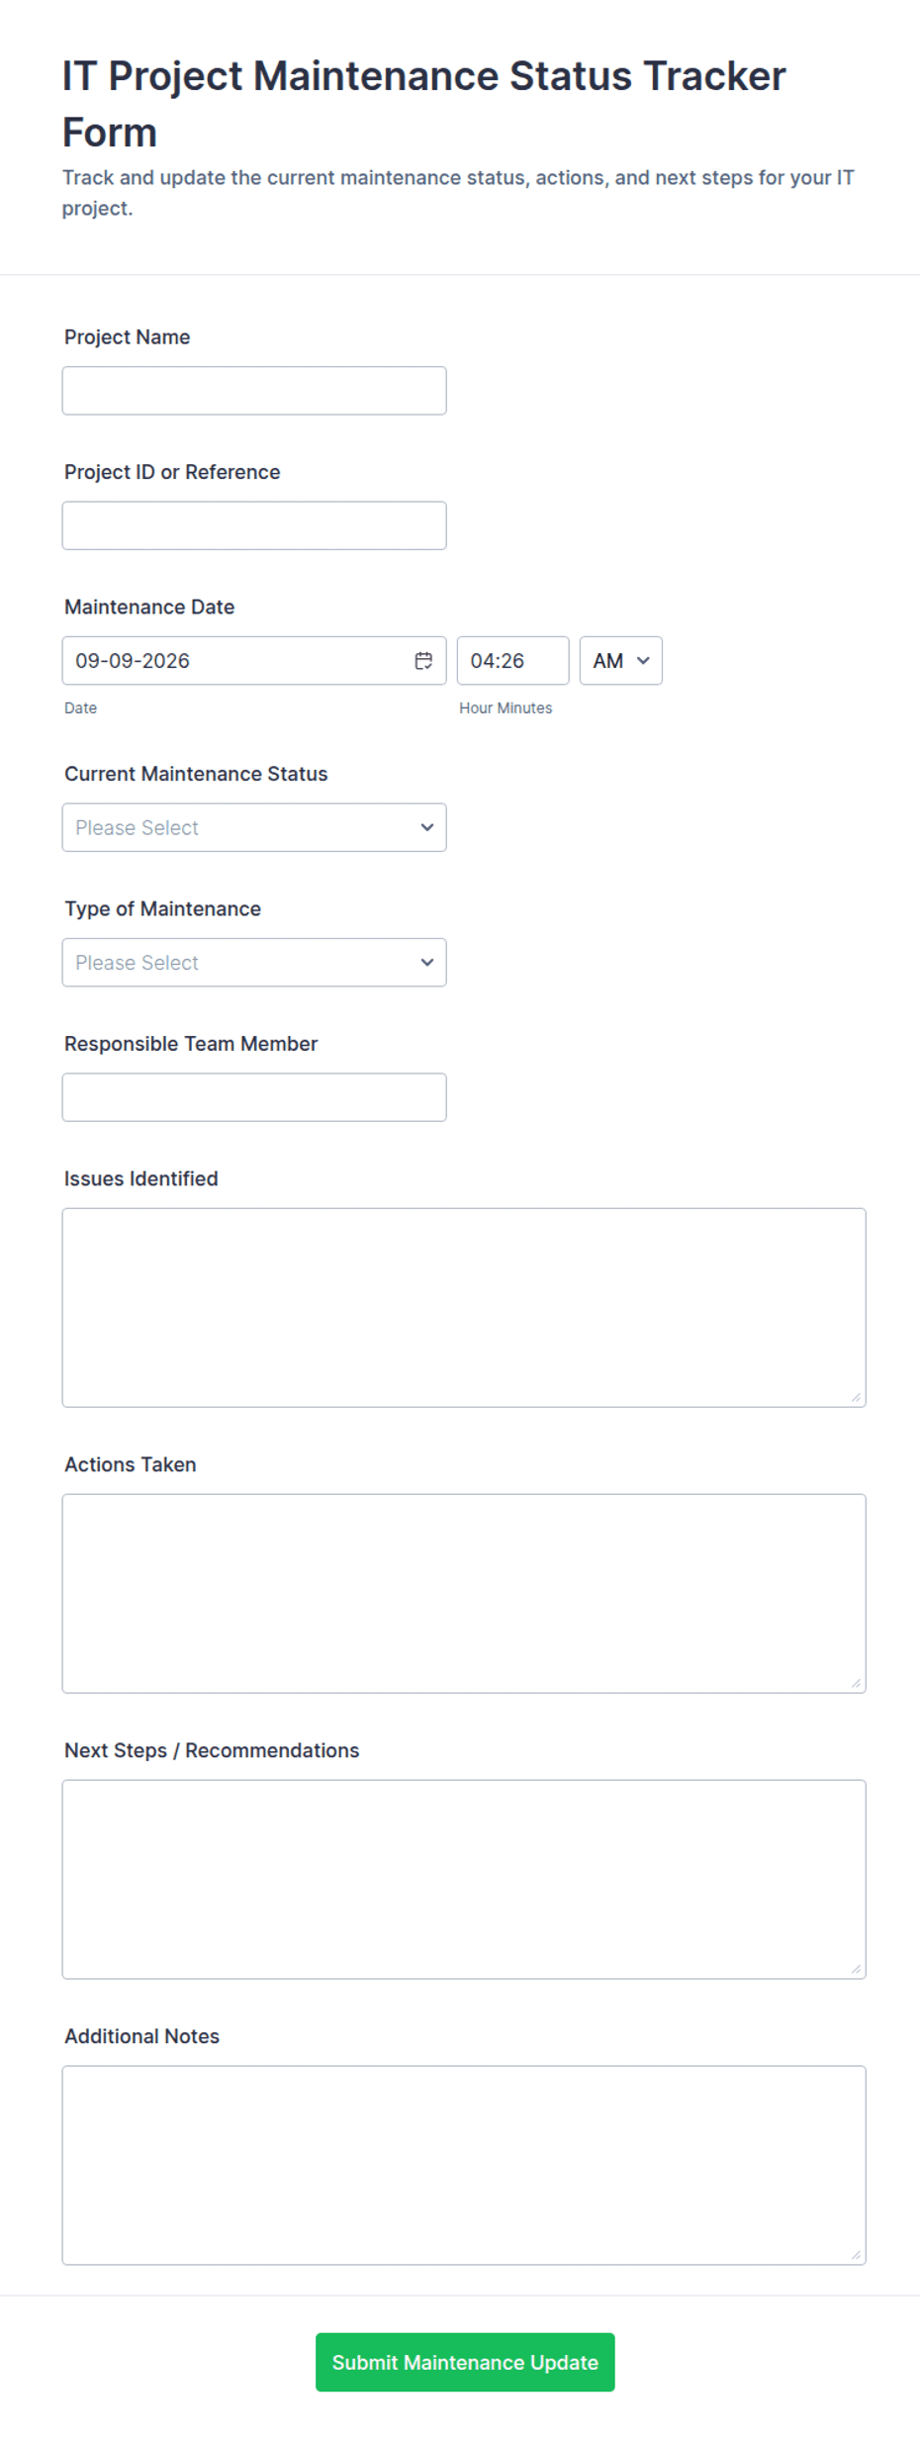Click the Issues Identified resize handle
This screenshot has width=920, height=2440.
click(x=856, y=1397)
